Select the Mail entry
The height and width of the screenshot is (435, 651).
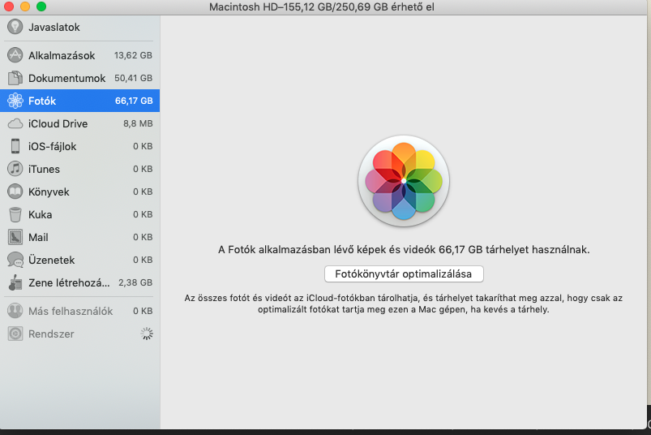tap(79, 237)
